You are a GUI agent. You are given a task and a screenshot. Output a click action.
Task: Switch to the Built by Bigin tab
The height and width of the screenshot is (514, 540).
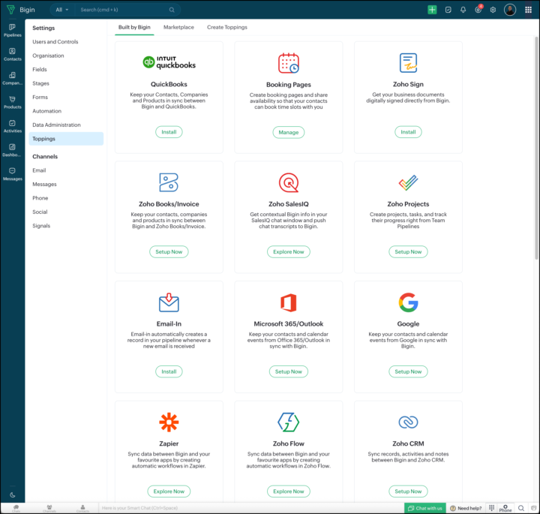click(x=134, y=27)
